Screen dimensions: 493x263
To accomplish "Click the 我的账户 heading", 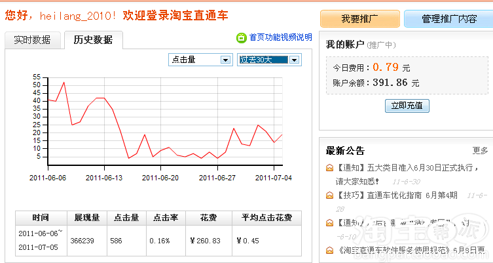I will point(345,45).
